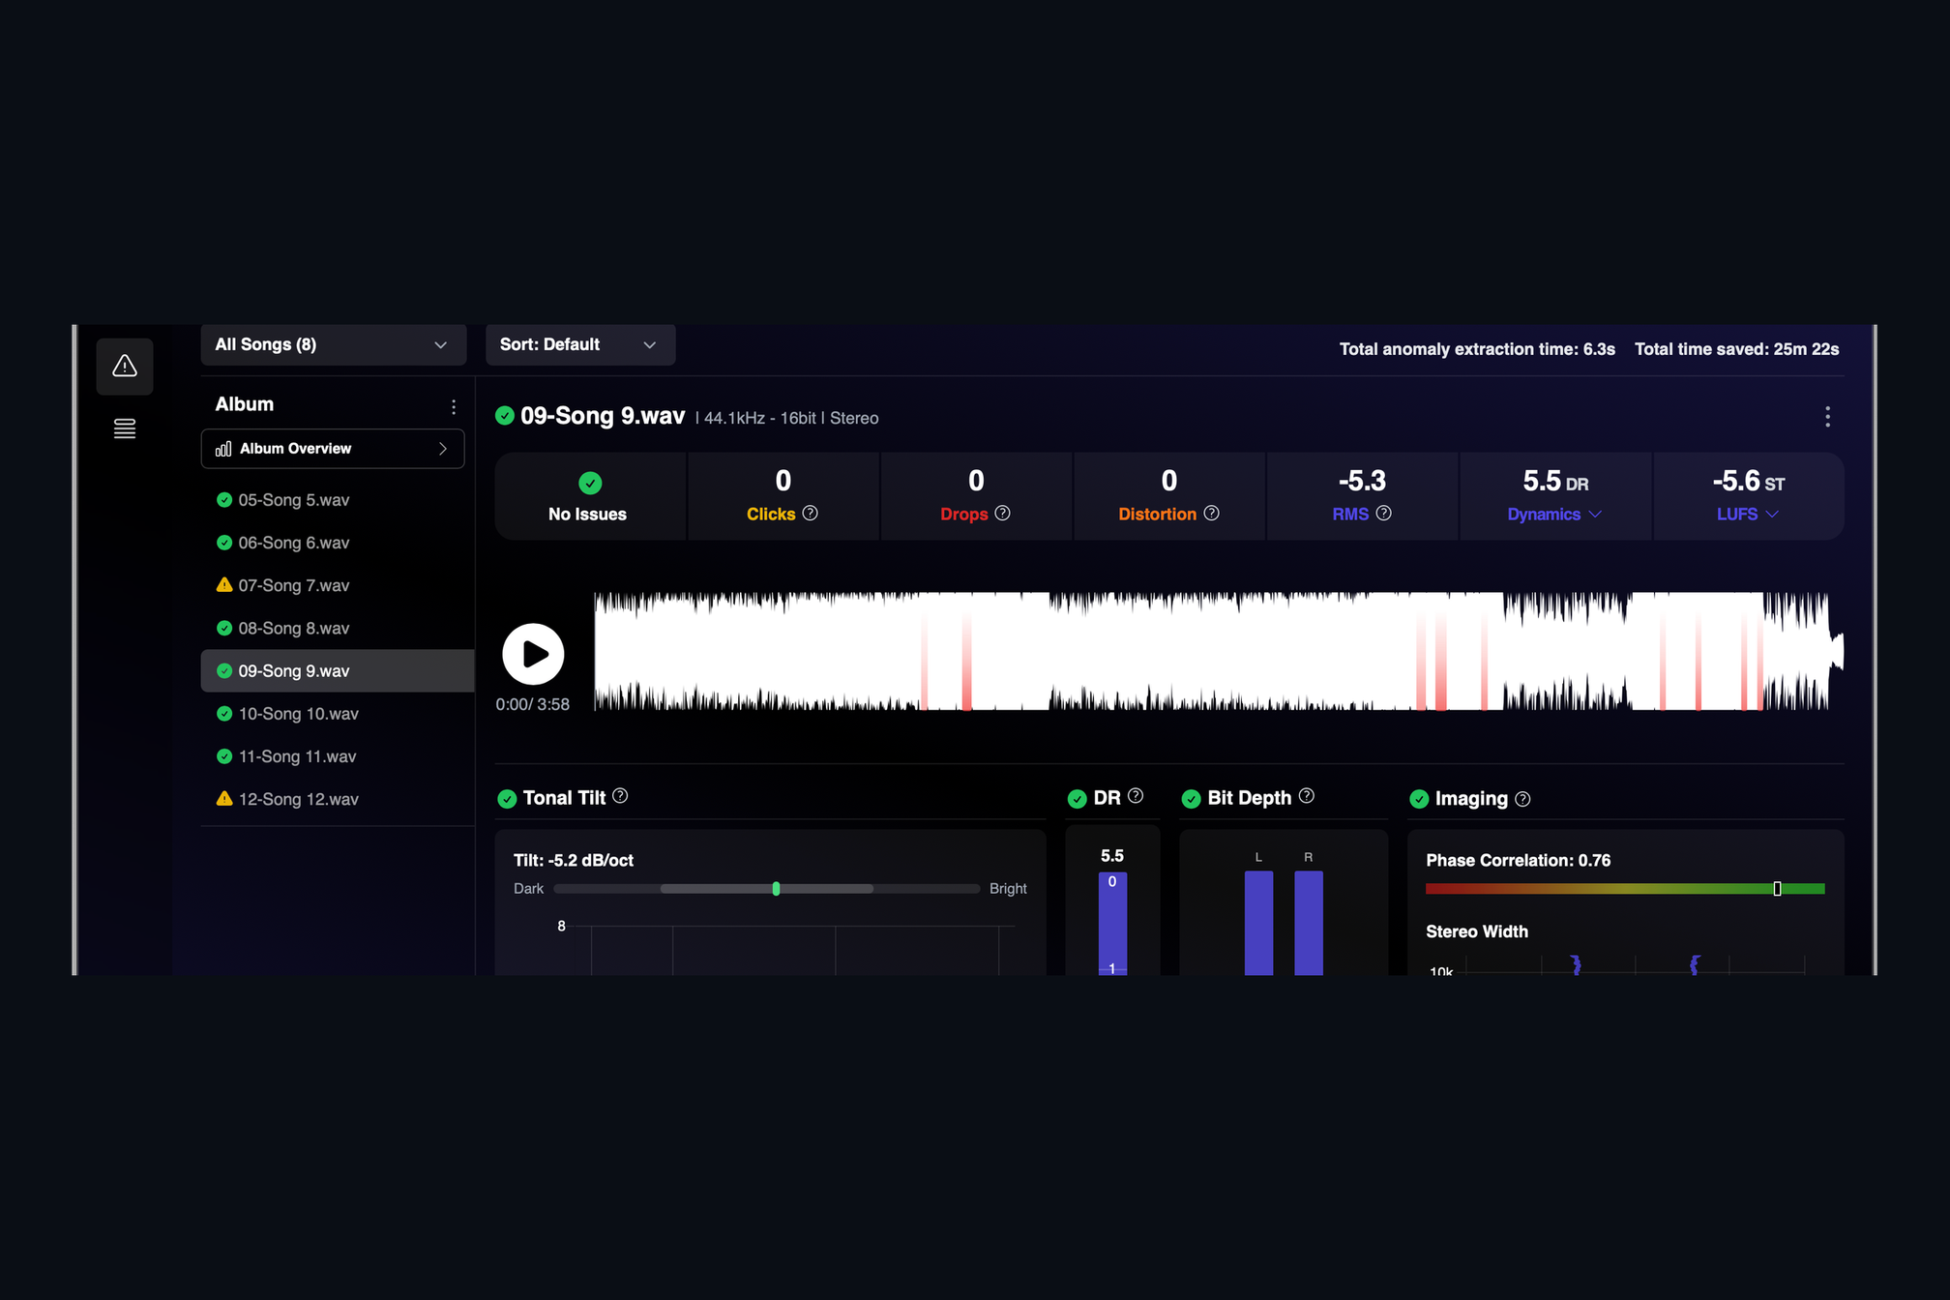Click the Phase Correlation meter marker
Image resolution: width=1950 pixels, height=1300 pixels.
click(x=1777, y=889)
